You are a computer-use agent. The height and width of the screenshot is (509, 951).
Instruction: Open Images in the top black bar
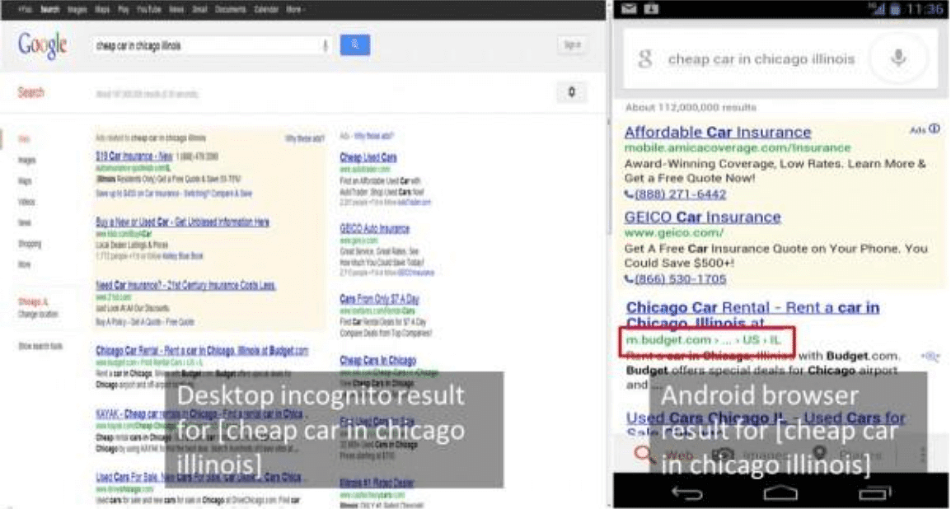pyautogui.click(x=77, y=10)
